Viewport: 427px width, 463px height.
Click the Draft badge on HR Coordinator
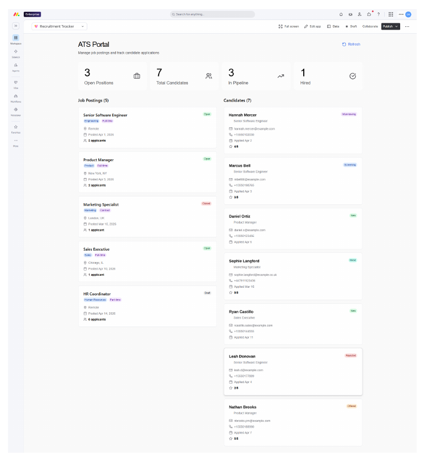pos(207,293)
